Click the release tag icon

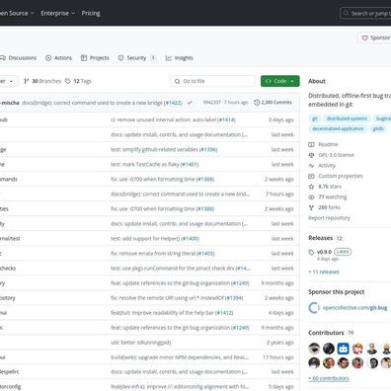click(x=311, y=252)
